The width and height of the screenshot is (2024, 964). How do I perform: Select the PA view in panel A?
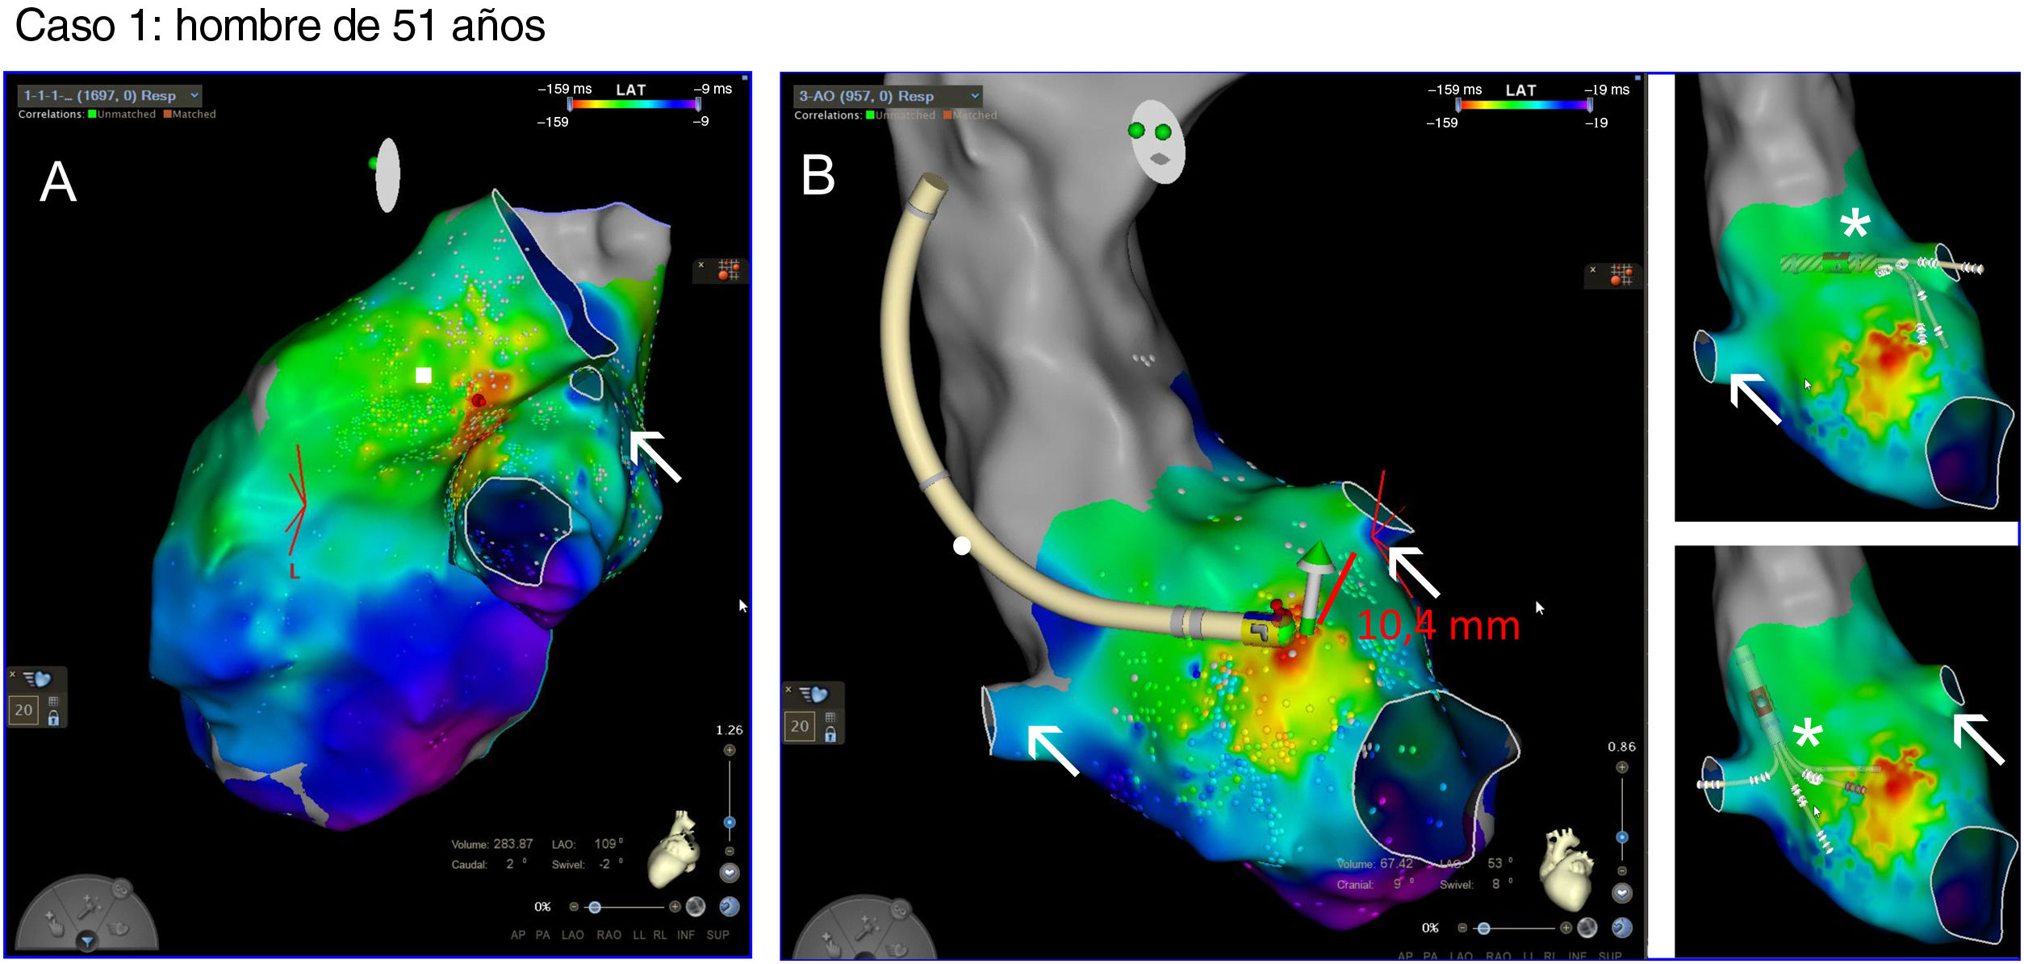click(543, 935)
